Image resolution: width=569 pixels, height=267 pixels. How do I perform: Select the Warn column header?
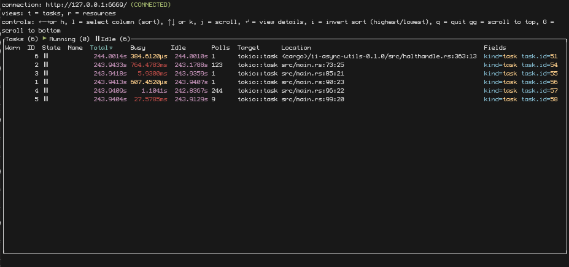click(x=13, y=47)
